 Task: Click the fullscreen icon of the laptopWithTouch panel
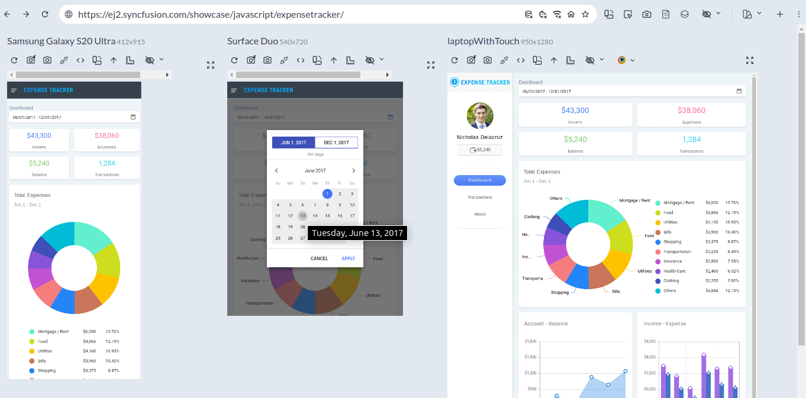(x=750, y=60)
